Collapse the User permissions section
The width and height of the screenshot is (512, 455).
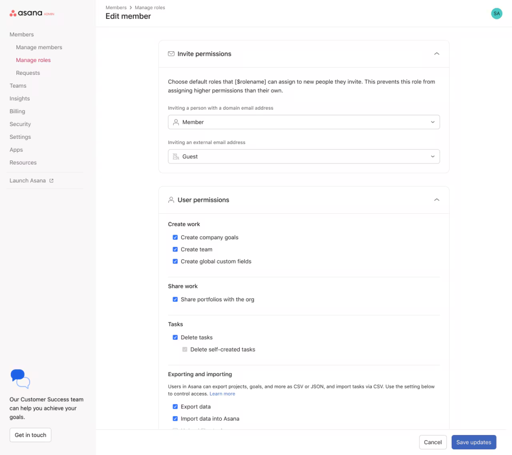[436, 200]
